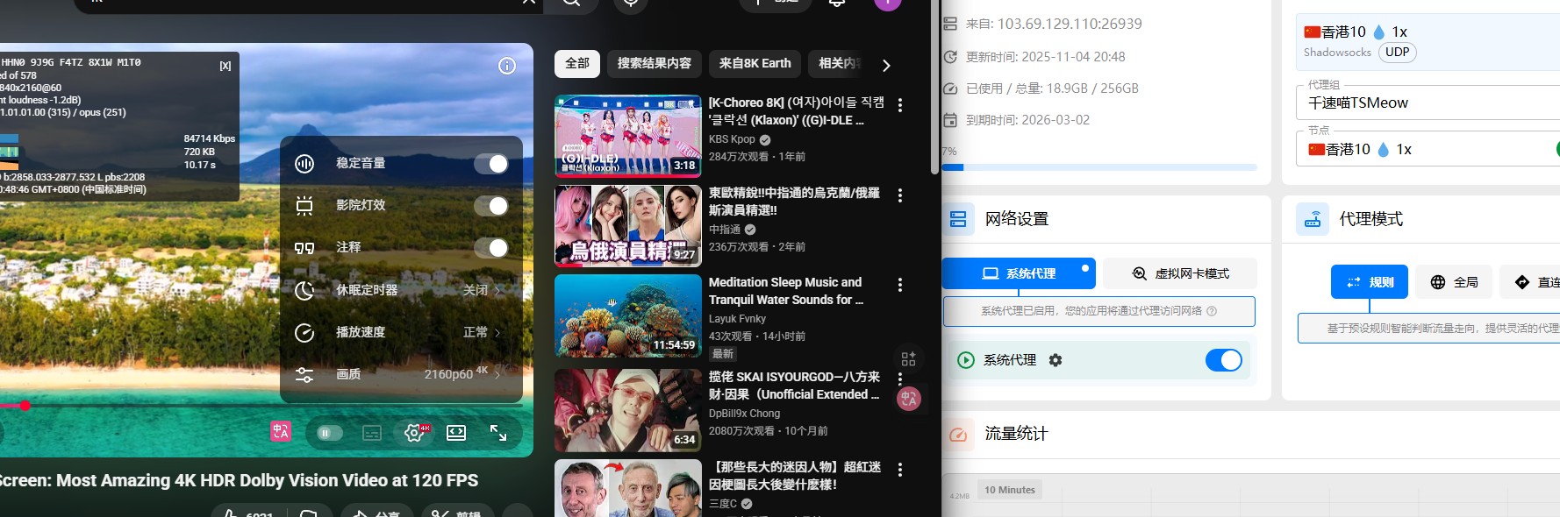The width and height of the screenshot is (1560, 517).
Task: Open YouTube player settings gear
Action: point(414,433)
